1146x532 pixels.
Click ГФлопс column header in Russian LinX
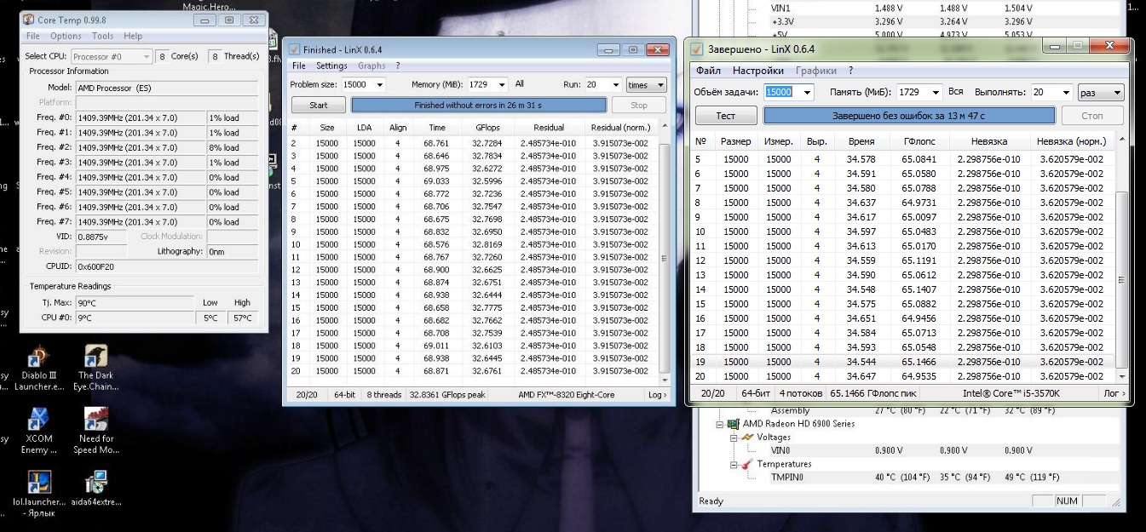pos(920,141)
